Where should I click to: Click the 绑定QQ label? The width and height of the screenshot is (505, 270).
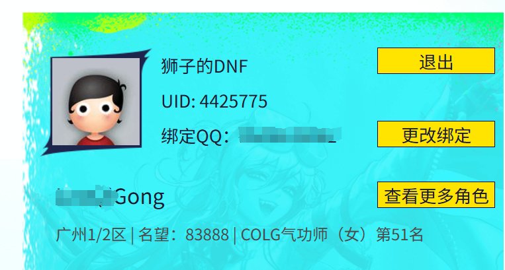[195, 136]
